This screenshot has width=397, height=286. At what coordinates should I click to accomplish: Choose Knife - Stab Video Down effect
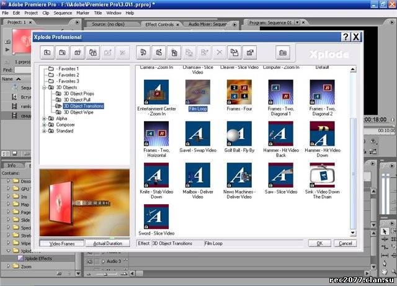pos(156,175)
